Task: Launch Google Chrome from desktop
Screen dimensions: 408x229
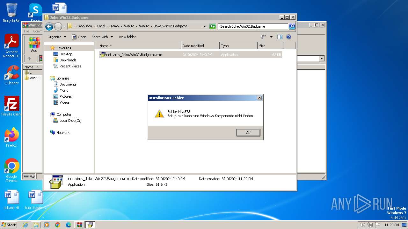Action: coord(11,170)
